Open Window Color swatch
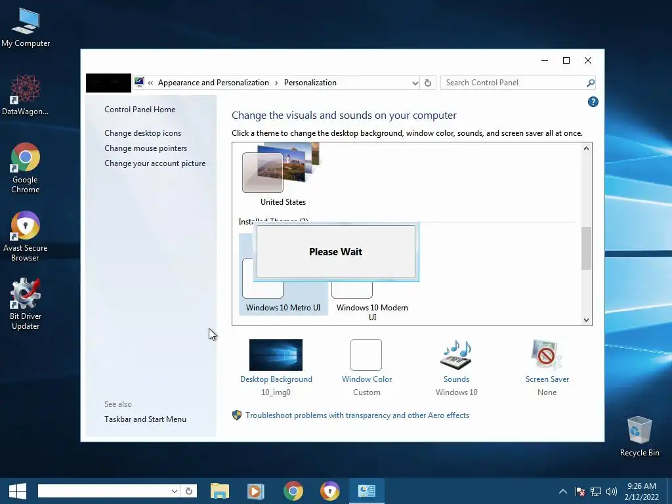672x504 pixels. [366, 355]
